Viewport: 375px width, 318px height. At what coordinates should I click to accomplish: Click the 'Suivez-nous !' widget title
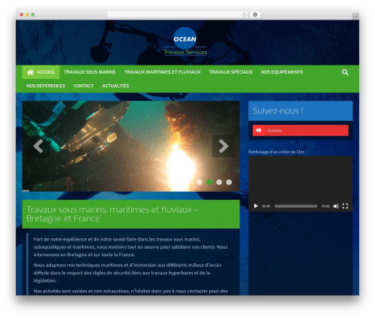click(x=277, y=111)
